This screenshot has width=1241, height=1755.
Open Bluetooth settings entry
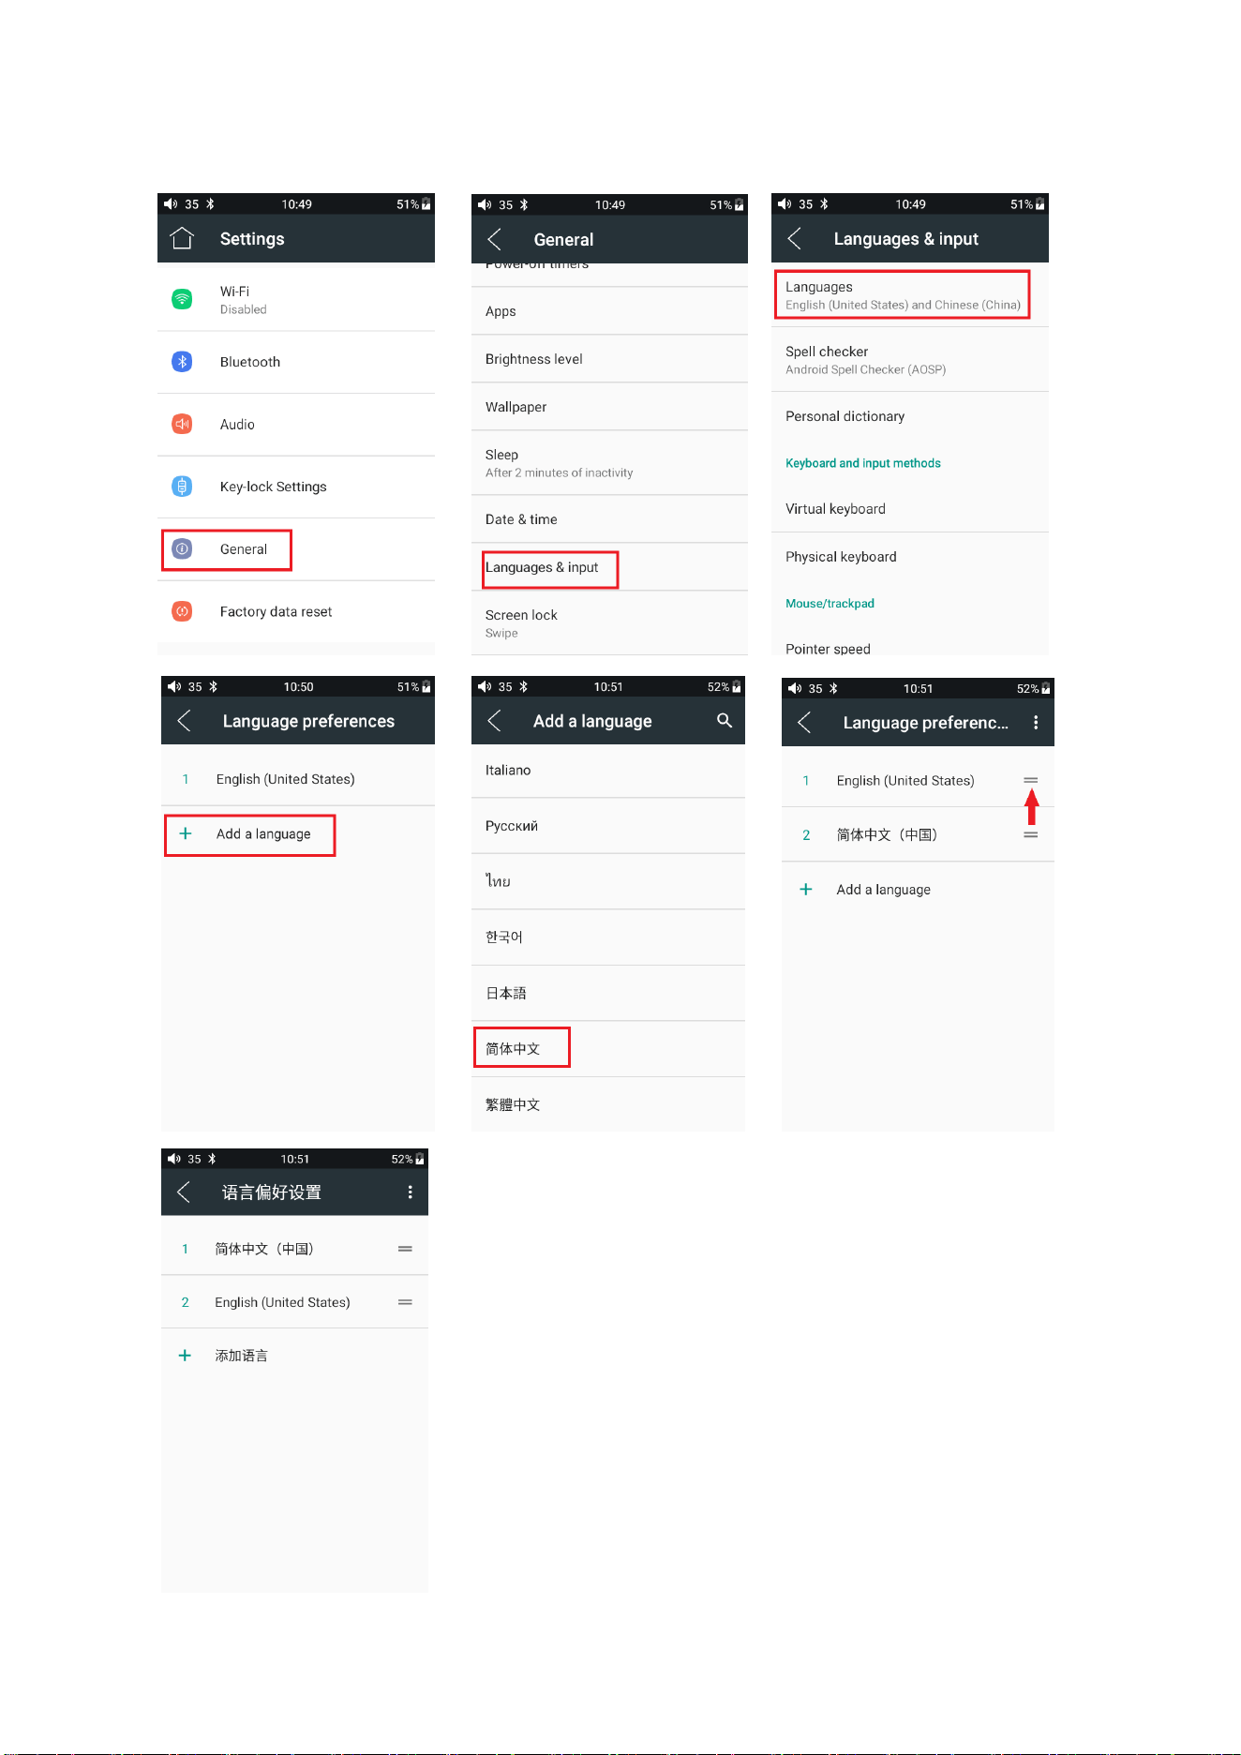pyautogui.click(x=296, y=362)
